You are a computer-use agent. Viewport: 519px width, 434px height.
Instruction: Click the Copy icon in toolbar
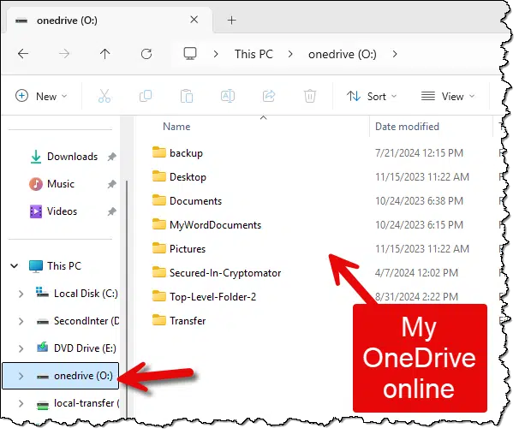pos(146,96)
